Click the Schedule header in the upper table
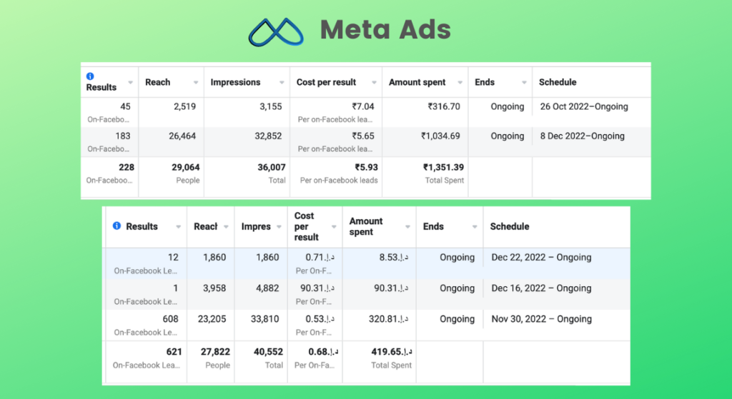The width and height of the screenshot is (732, 399). click(558, 82)
